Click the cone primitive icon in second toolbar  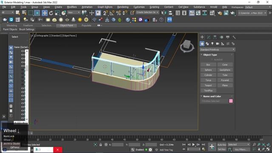[x=74, y=20]
